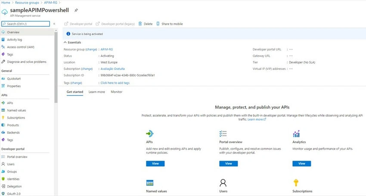Open the APIM-RG resource group link
This screenshot has height=196, width=366.
pyautogui.click(x=107, y=49)
